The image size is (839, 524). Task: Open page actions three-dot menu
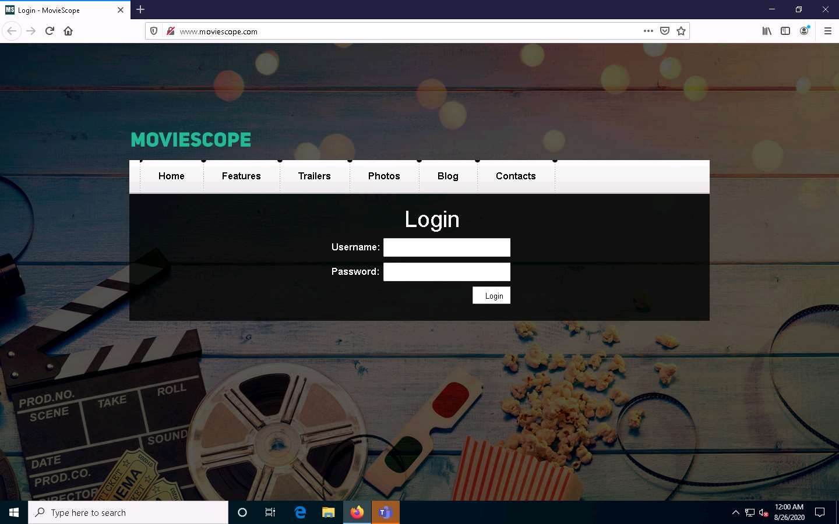pos(648,31)
